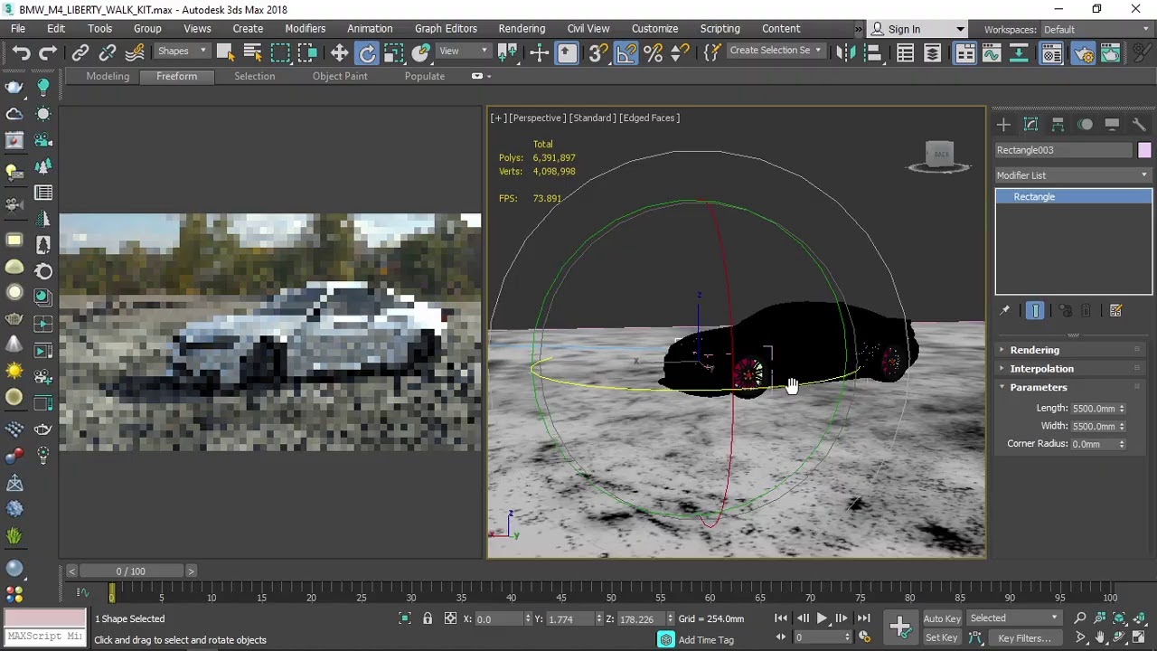The width and height of the screenshot is (1157, 651).
Task: Toggle the 3D Snaps button
Action: tap(598, 53)
